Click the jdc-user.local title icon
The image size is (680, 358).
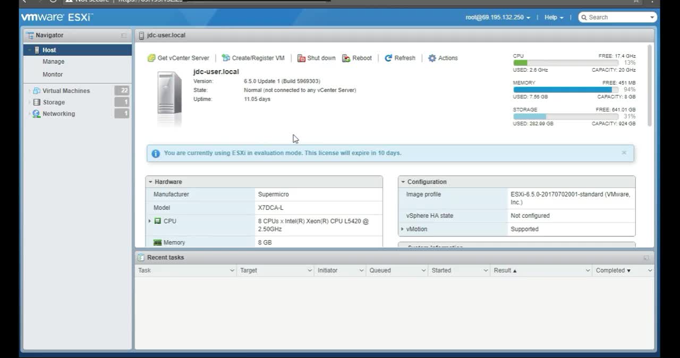tap(141, 36)
